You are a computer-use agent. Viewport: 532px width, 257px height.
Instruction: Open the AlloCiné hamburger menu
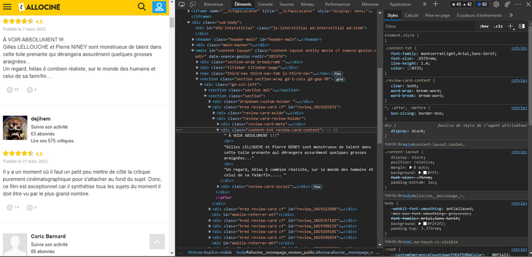[7, 7]
